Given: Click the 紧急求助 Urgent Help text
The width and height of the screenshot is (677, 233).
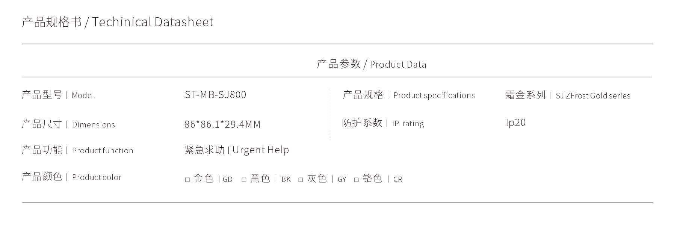Looking at the screenshot, I should (237, 150).
